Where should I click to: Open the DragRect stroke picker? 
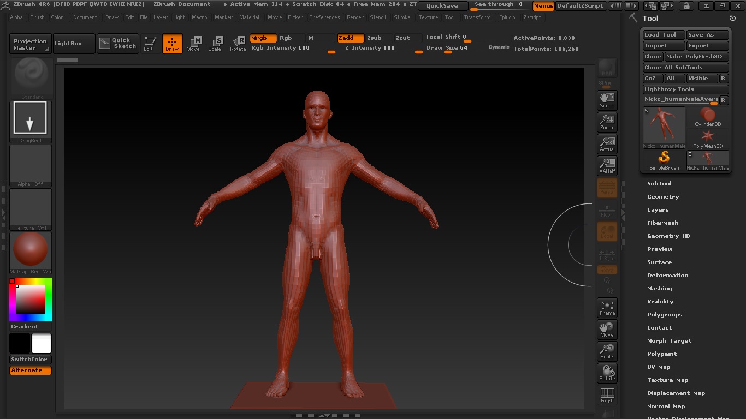(31, 122)
